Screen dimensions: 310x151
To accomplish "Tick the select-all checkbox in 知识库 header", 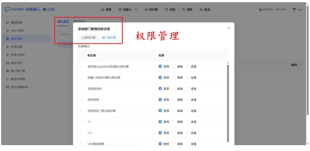I will click(81, 55).
